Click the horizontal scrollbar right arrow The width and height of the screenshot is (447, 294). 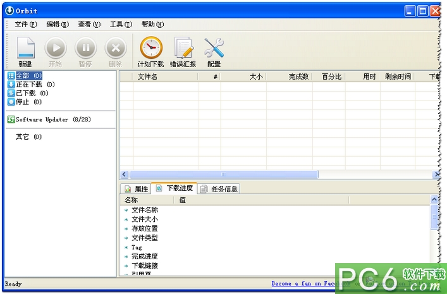[436, 175]
